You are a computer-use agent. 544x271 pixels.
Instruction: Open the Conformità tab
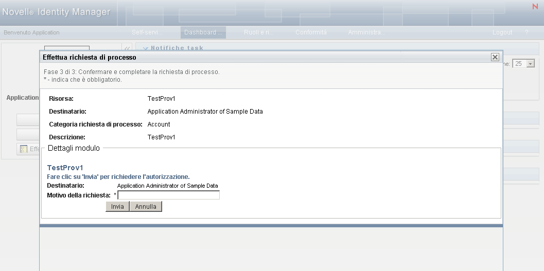click(x=311, y=32)
